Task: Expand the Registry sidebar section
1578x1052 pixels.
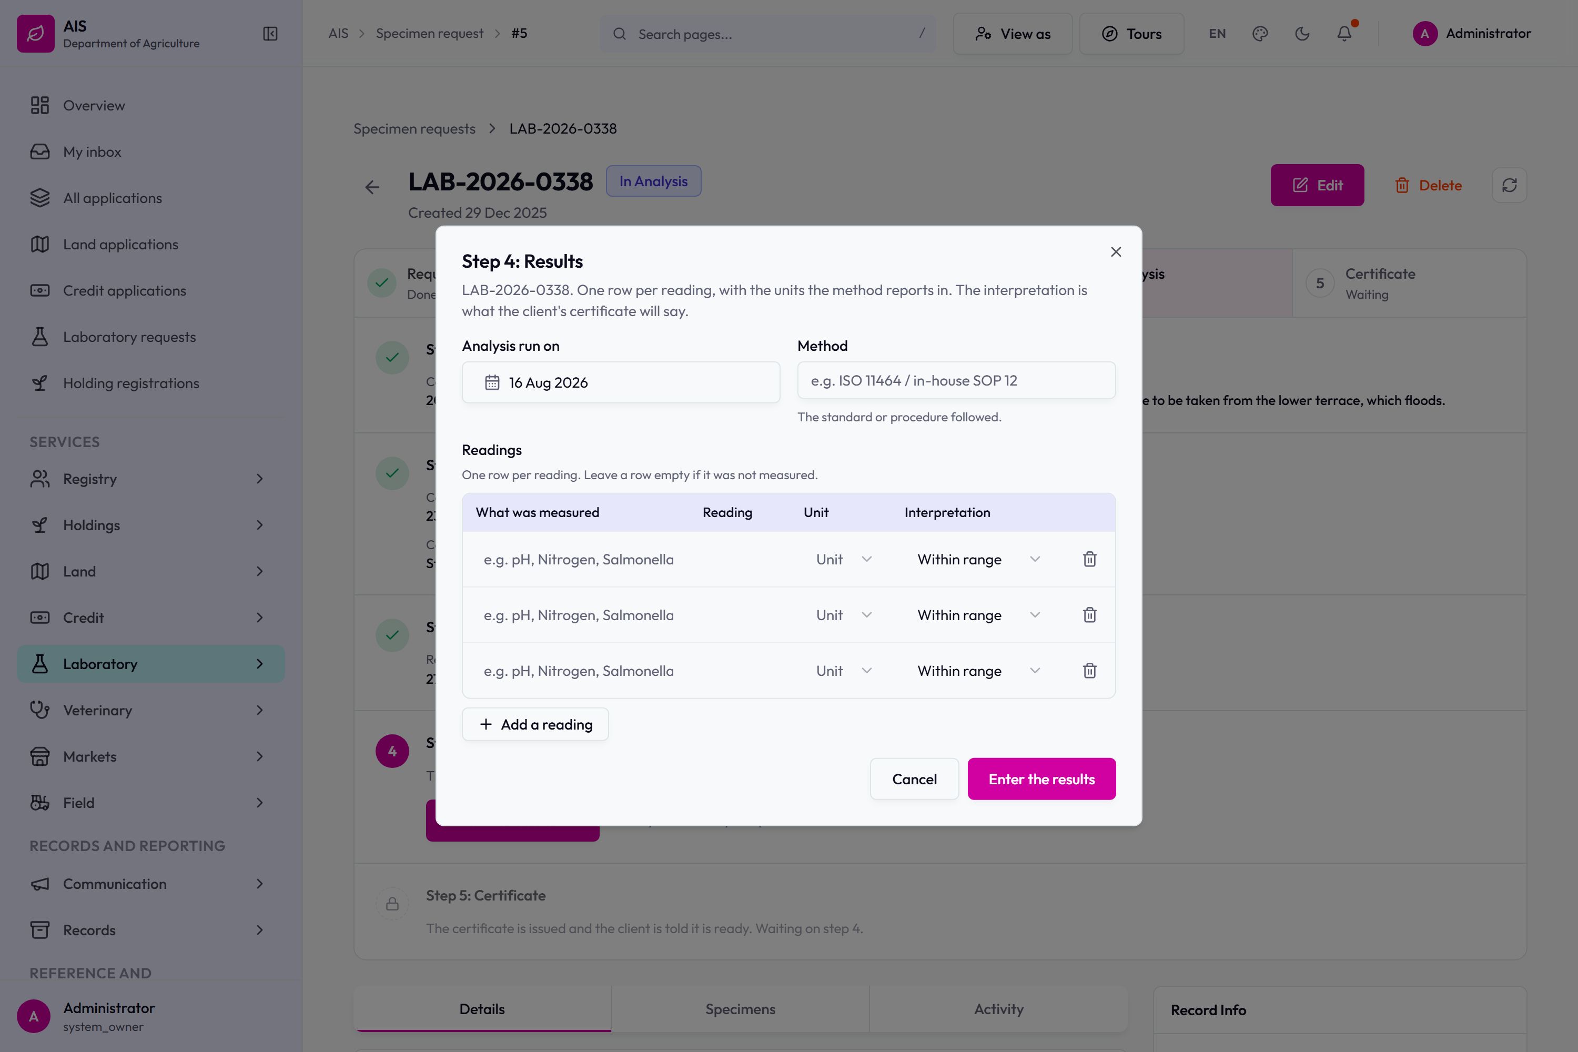Action: point(151,478)
